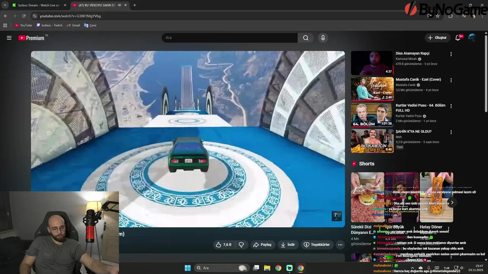The image size is (488, 274).
Task: Like the video showing 7,6 B
Action: click(224, 245)
